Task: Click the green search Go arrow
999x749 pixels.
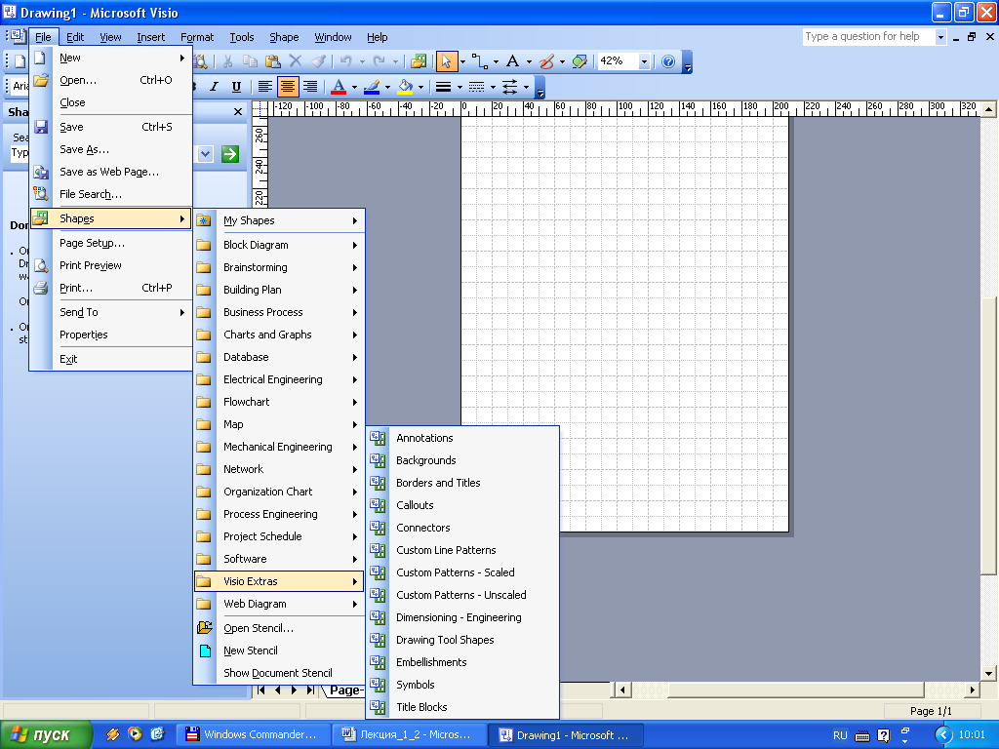Action: coord(230,153)
